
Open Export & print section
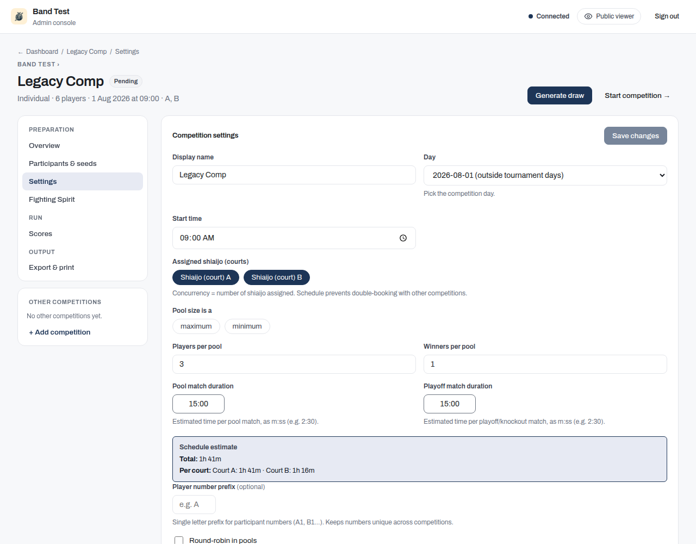[83, 268]
